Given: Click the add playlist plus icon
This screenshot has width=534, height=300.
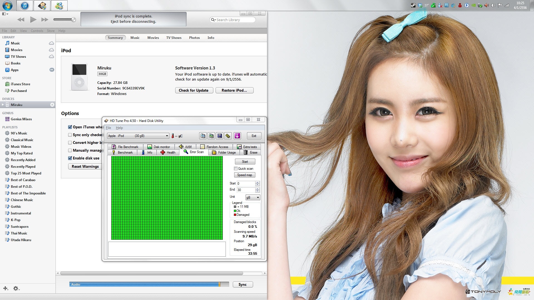Looking at the screenshot, I should click(x=6, y=288).
